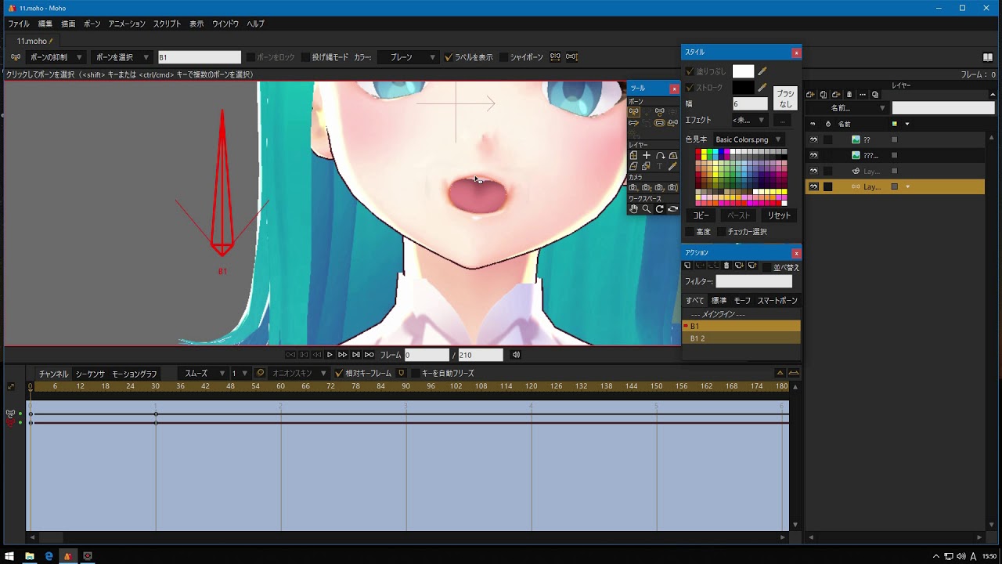1002x564 pixels.
Task: Toggle the audio speaker icon beside frame count
Action: coord(516,355)
